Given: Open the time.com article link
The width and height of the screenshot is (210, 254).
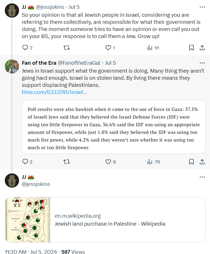Looking at the screenshot, I should [x=54, y=92].
